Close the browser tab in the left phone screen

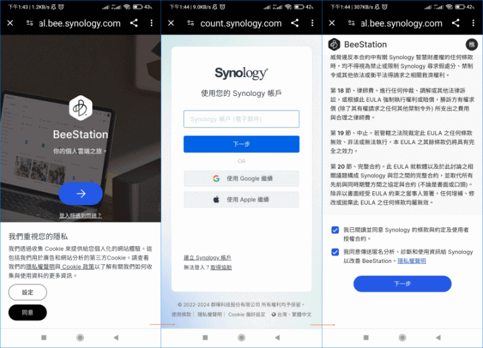[x=10, y=23]
